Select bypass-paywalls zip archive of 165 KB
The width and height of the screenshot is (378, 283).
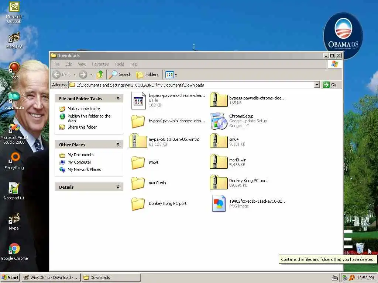click(x=248, y=100)
